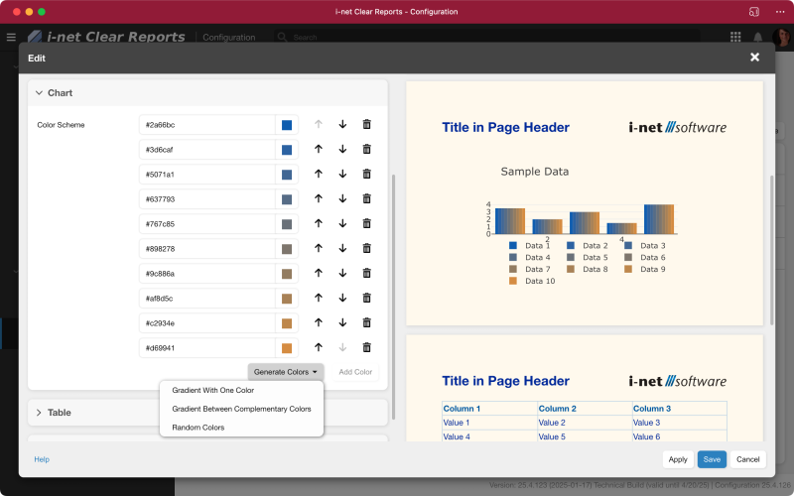Image resolution: width=794 pixels, height=496 pixels.
Task: Move color #5071a1 down
Action: pyautogui.click(x=342, y=175)
